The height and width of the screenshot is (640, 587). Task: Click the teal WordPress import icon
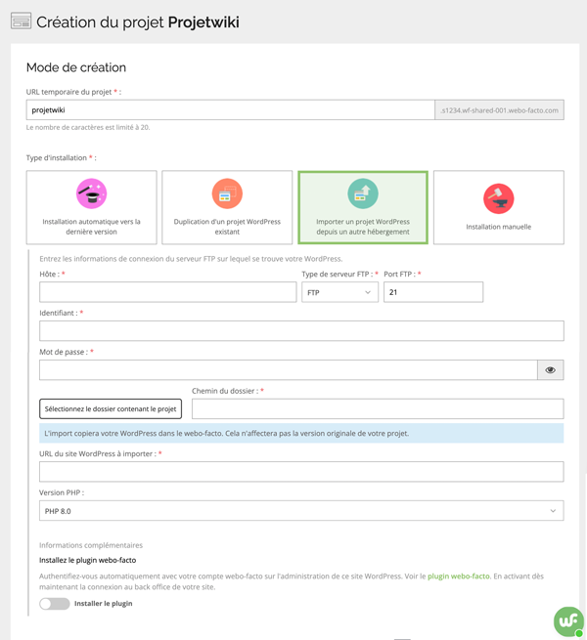(x=363, y=193)
